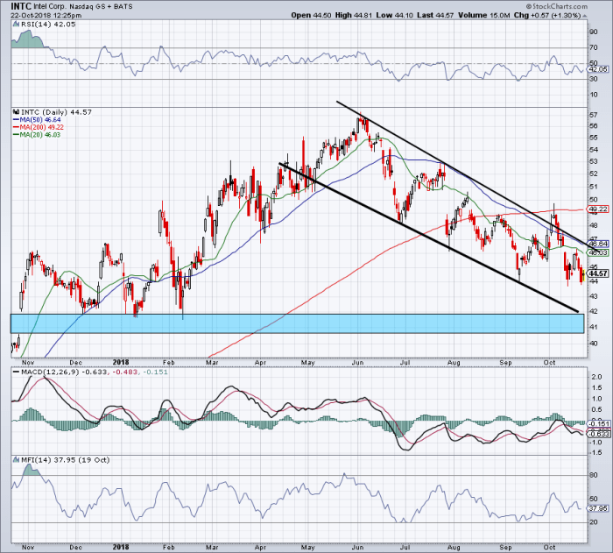Click the candlestick icon beside INTC (Daily)
Image resolution: width=613 pixels, height=553 pixels.
[16, 111]
